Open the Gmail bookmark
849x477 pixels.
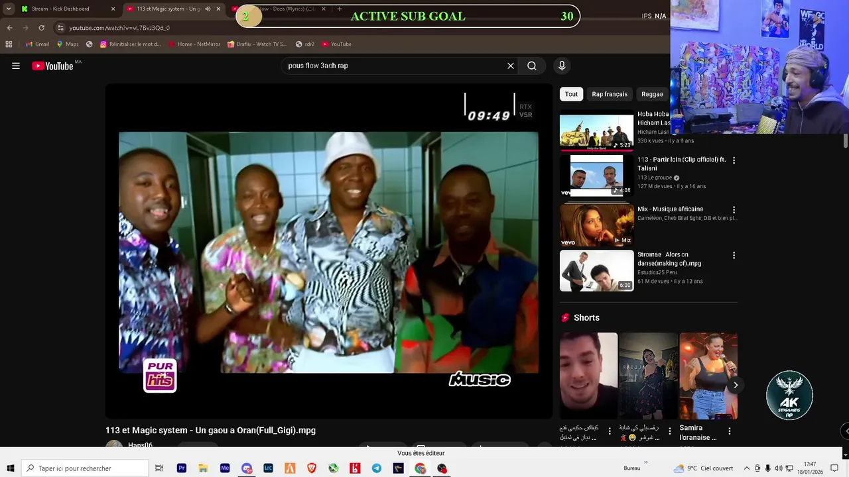click(x=37, y=44)
